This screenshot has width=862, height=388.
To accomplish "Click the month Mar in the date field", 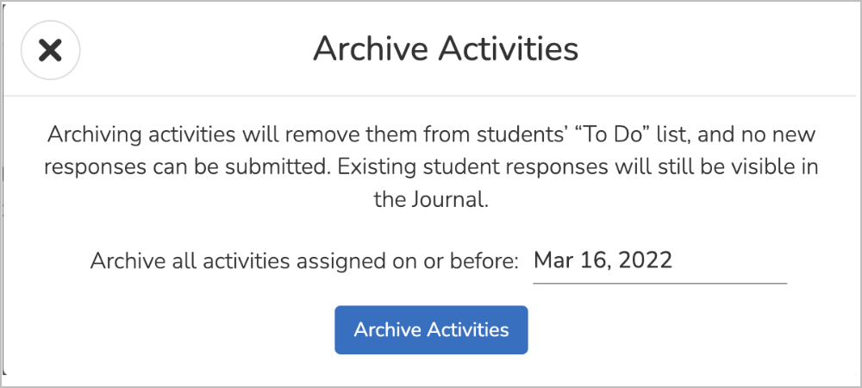I will pyautogui.click(x=552, y=260).
